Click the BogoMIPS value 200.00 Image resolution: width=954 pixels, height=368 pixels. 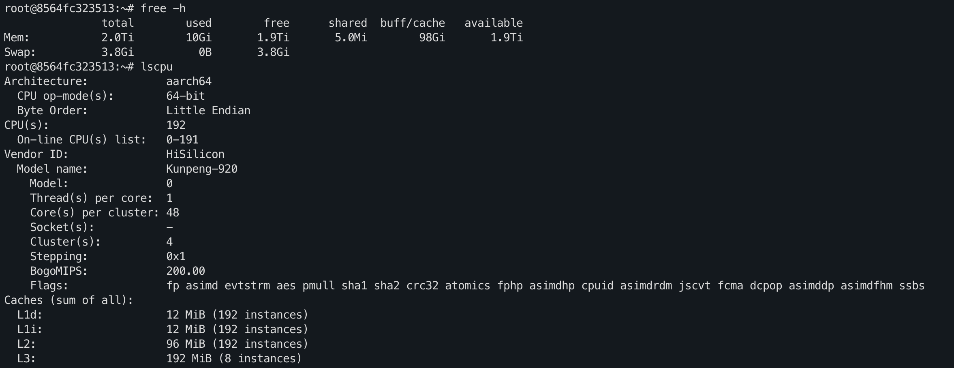pos(186,271)
